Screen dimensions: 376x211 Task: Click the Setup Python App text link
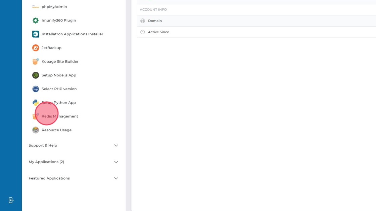(x=59, y=103)
